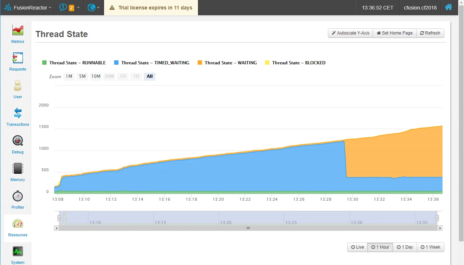The height and width of the screenshot is (265, 464).
Task: Toggle Thread State BLOCKED legend series
Action: pyautogui.click(x=295, y=63)
